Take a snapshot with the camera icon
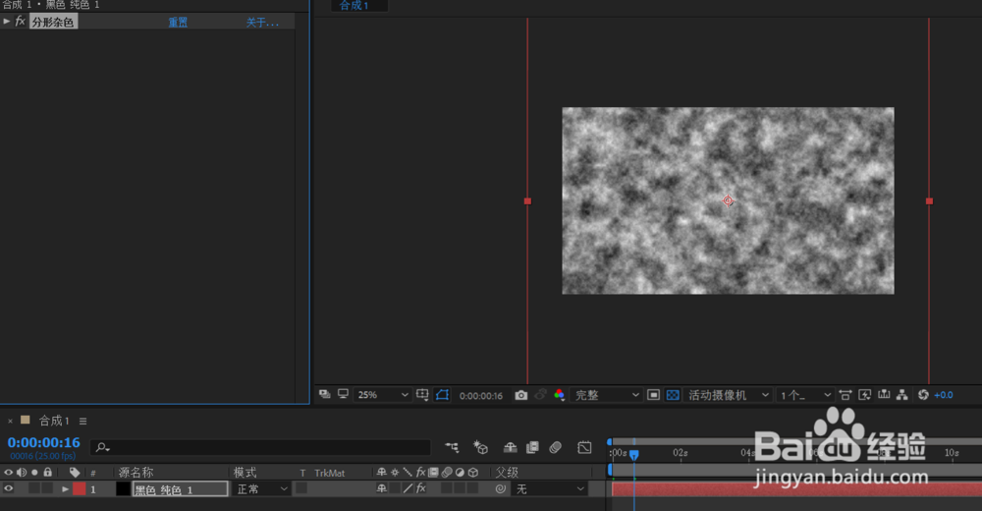Image resolution: width=982 pixels, height=511 pixels. pos(521,395)
